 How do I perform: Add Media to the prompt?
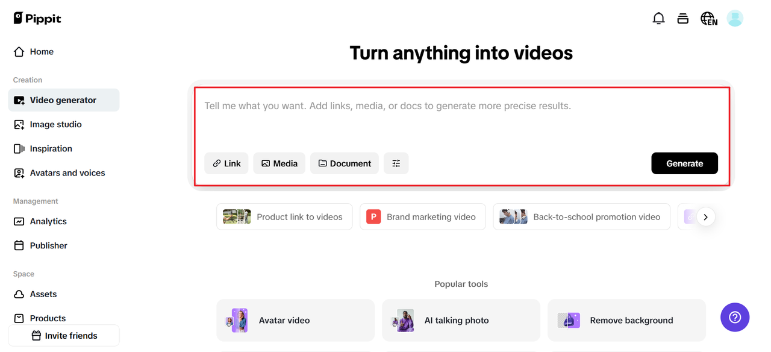click(x=279, y=163)
